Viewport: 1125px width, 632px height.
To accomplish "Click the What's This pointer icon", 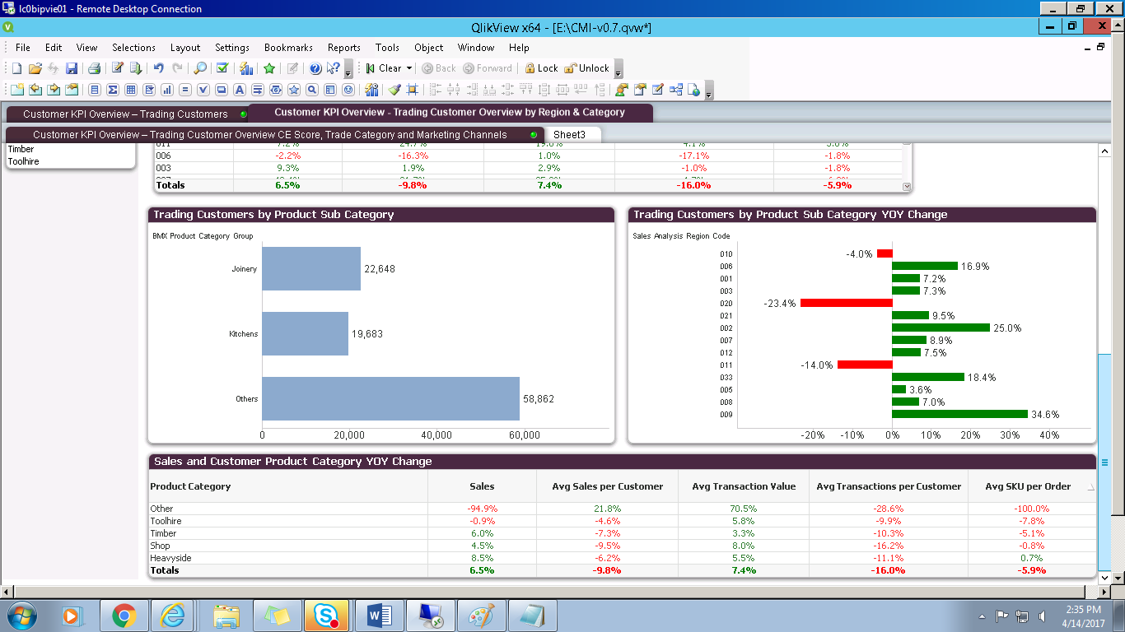I will coord(333,68).
